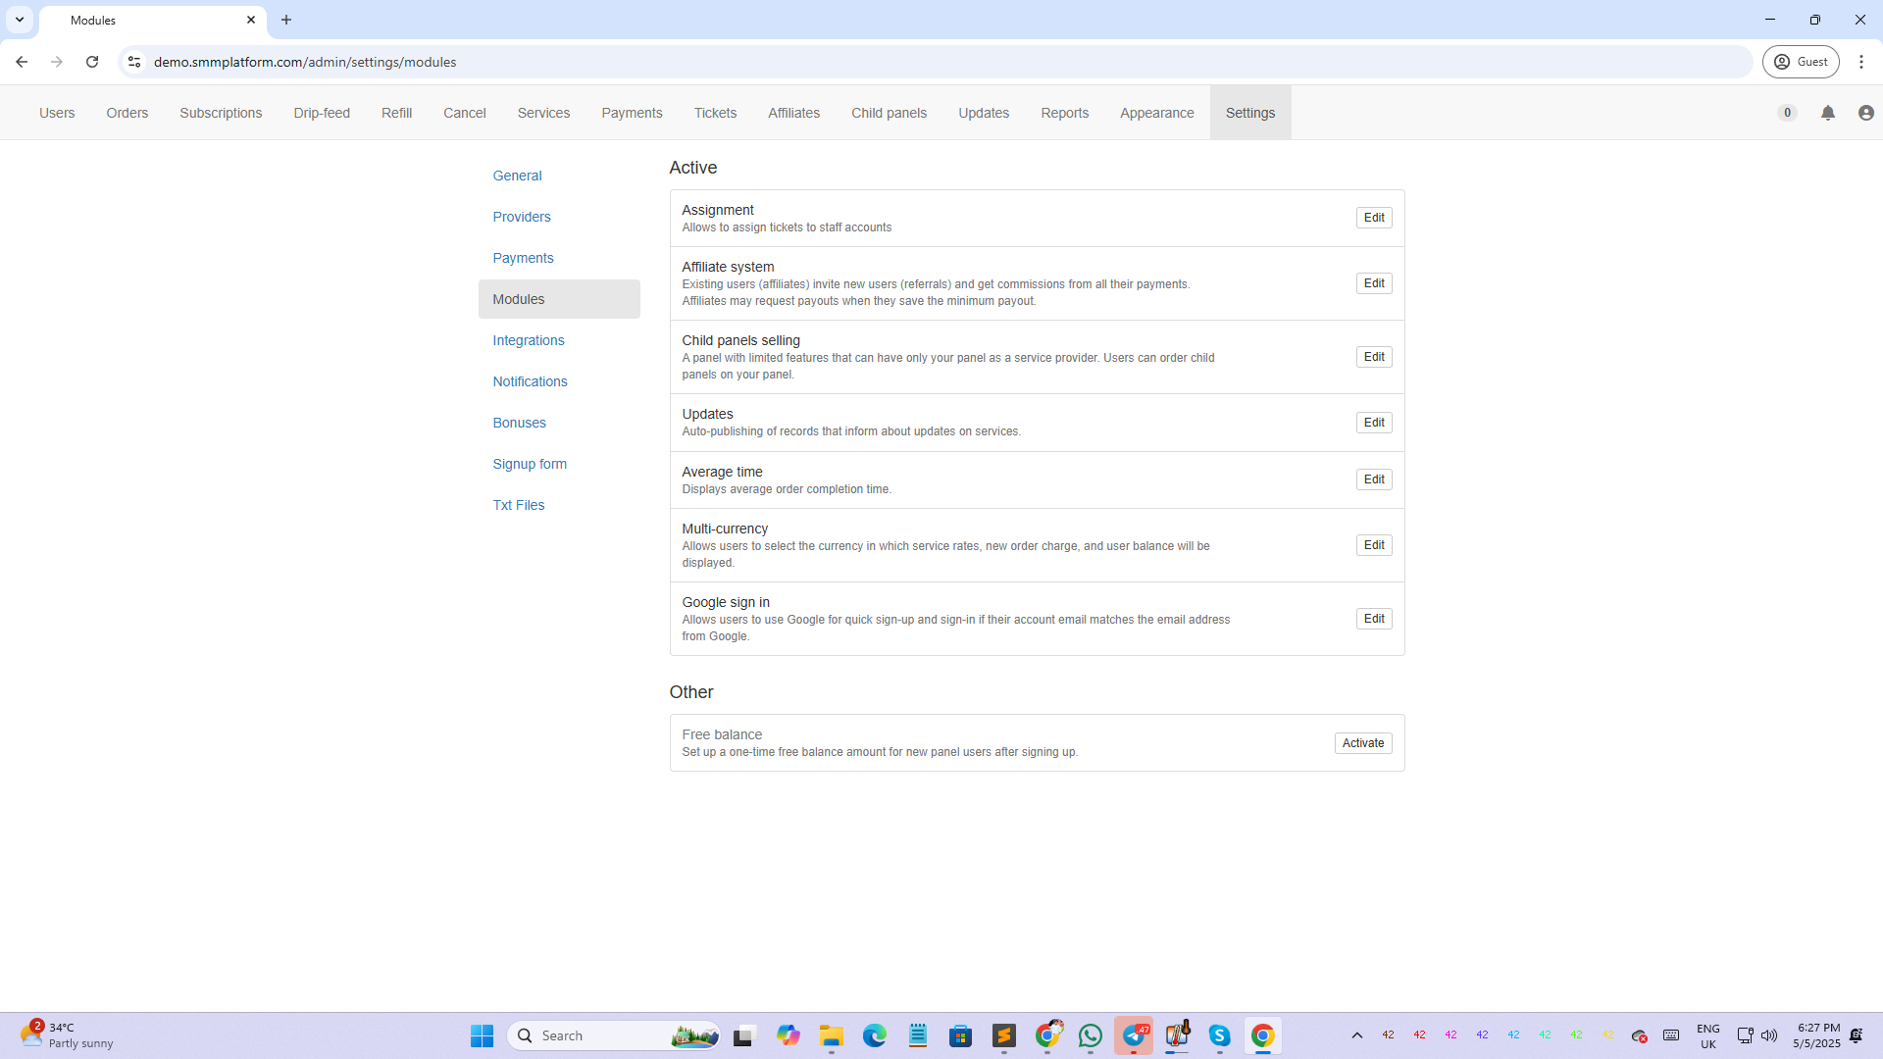
Task: Click the notifications bell icon
Action: pyautogui.click(x=1827, y=113)
